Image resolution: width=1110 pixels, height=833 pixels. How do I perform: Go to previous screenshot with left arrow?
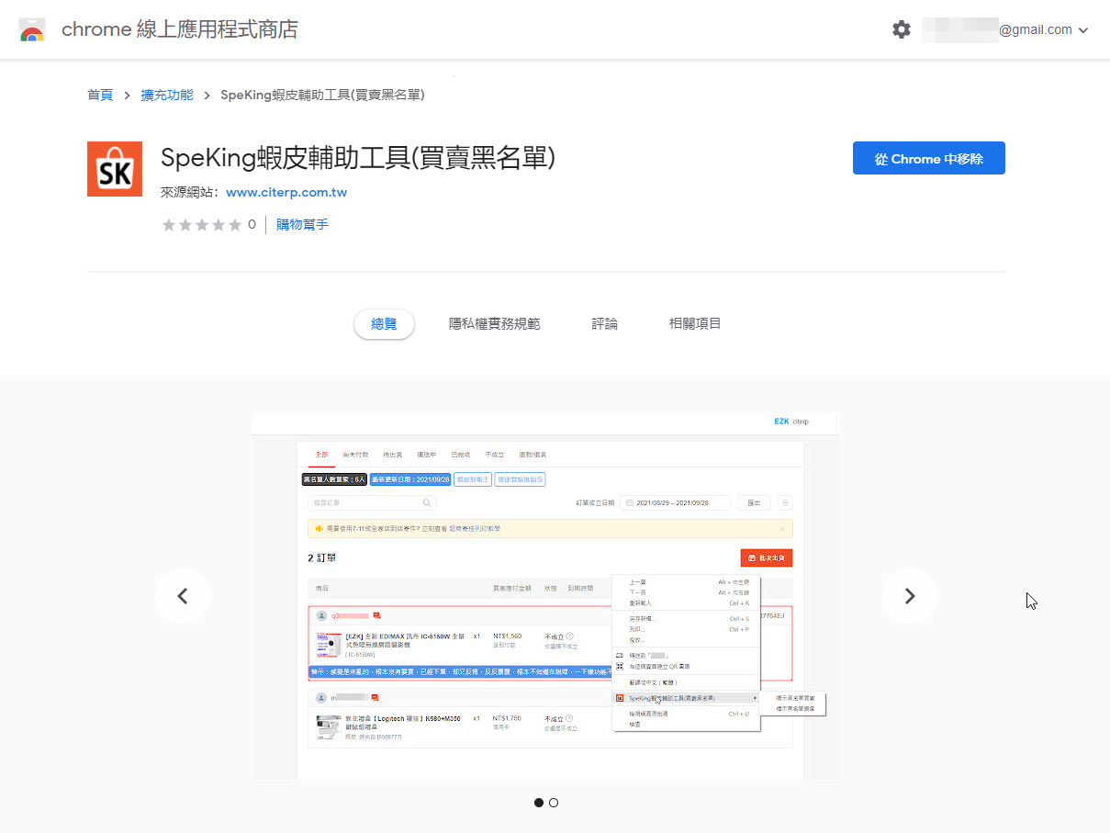[182, 596]
